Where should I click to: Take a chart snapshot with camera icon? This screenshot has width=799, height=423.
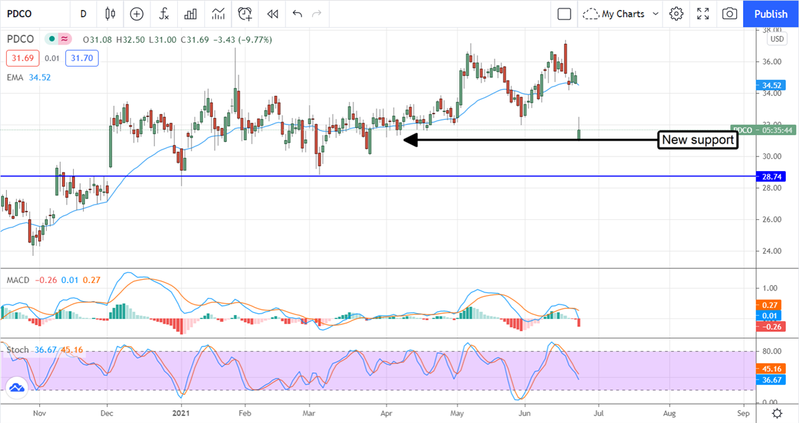pyautogui.click(x=730, y=13)
